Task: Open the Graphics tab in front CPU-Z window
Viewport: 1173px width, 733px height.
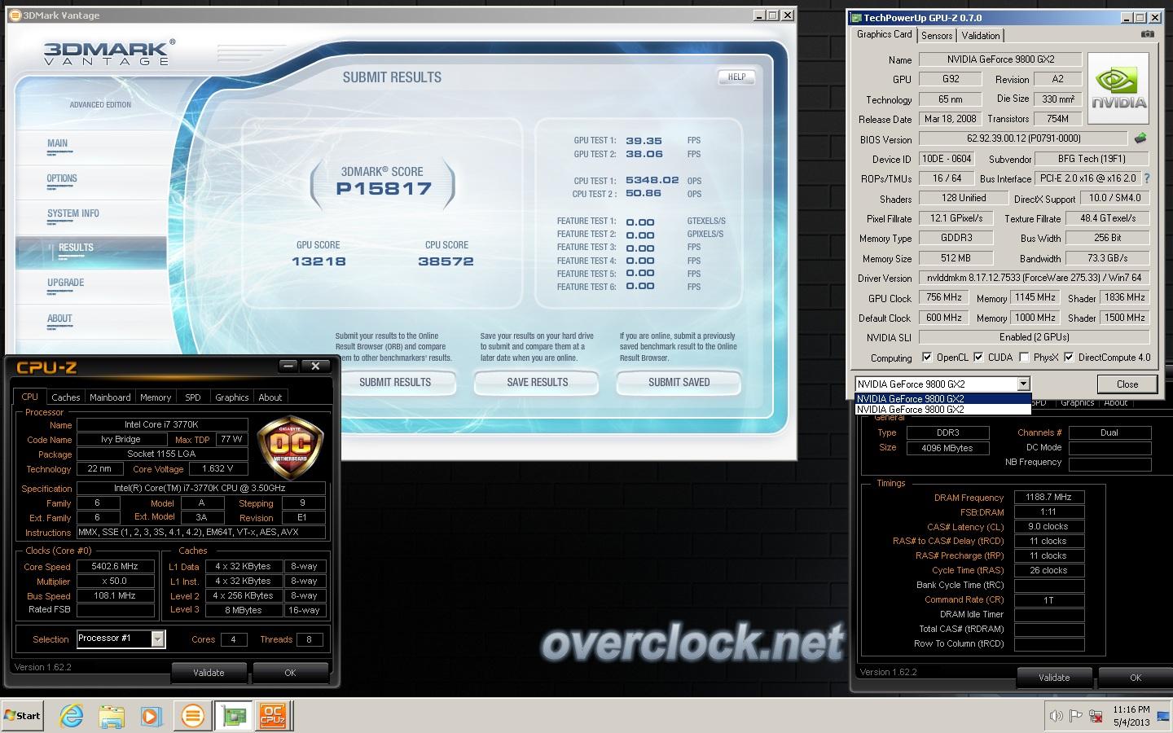Action: click(232, 397)
